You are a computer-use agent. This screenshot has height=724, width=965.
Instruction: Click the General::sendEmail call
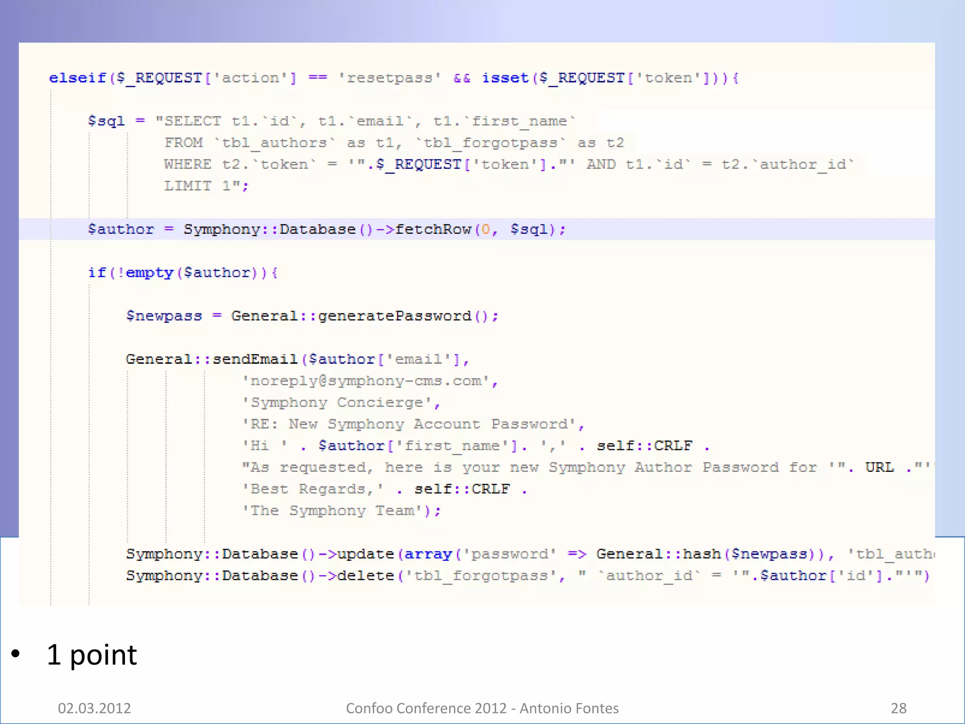pyautogui.click(x=212, y=359)
